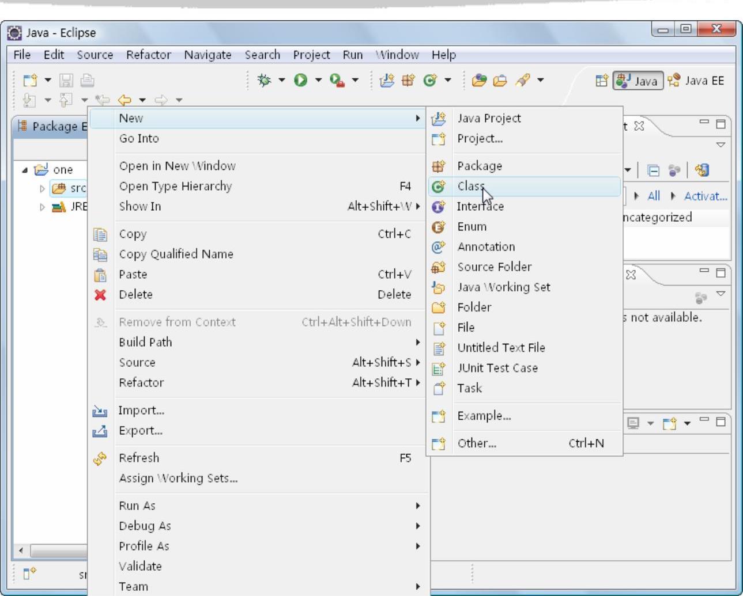Screen dimensions: 743x596
Task: Click the Enum icon in New submenu
Action: 439,227
